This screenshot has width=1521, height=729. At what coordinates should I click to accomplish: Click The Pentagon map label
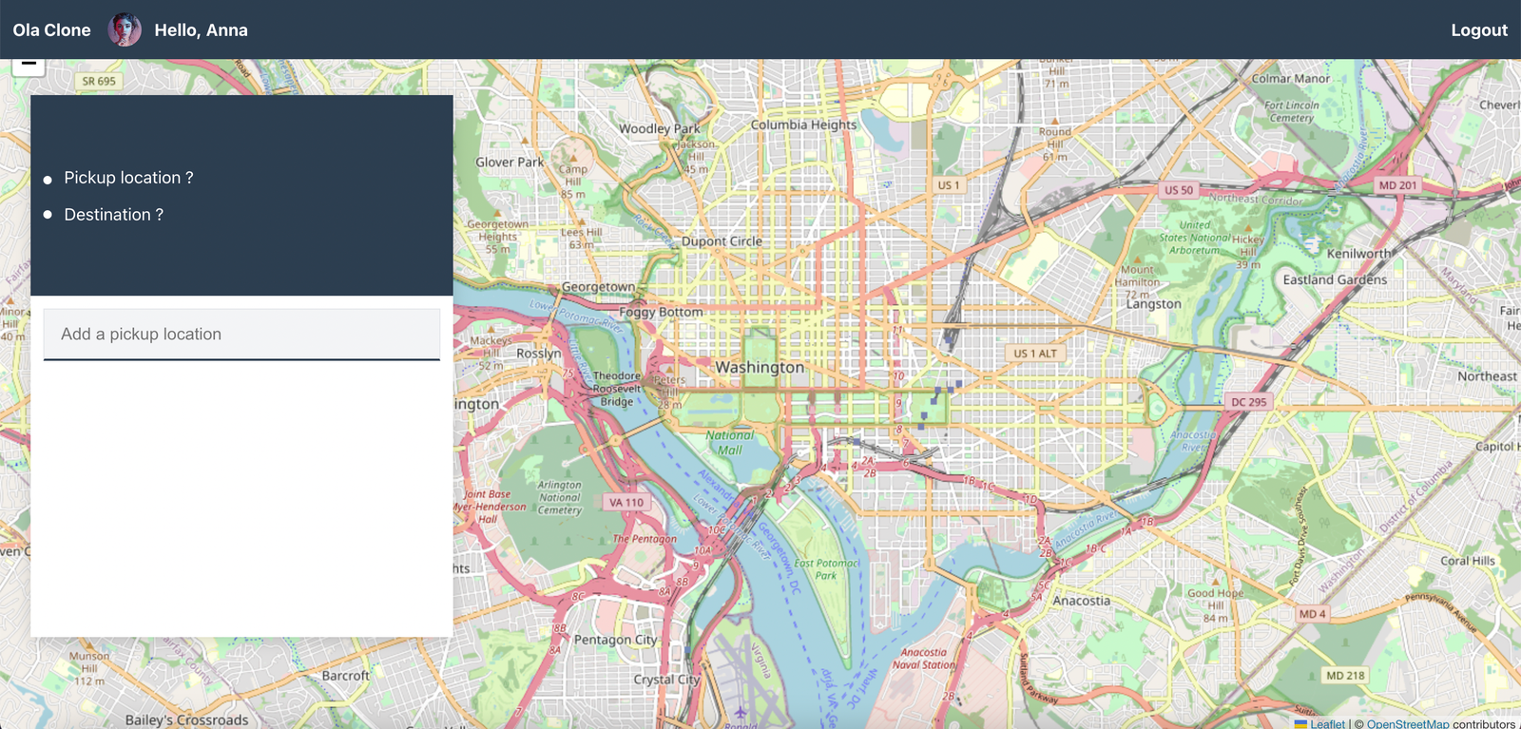[x=645, y=539]
